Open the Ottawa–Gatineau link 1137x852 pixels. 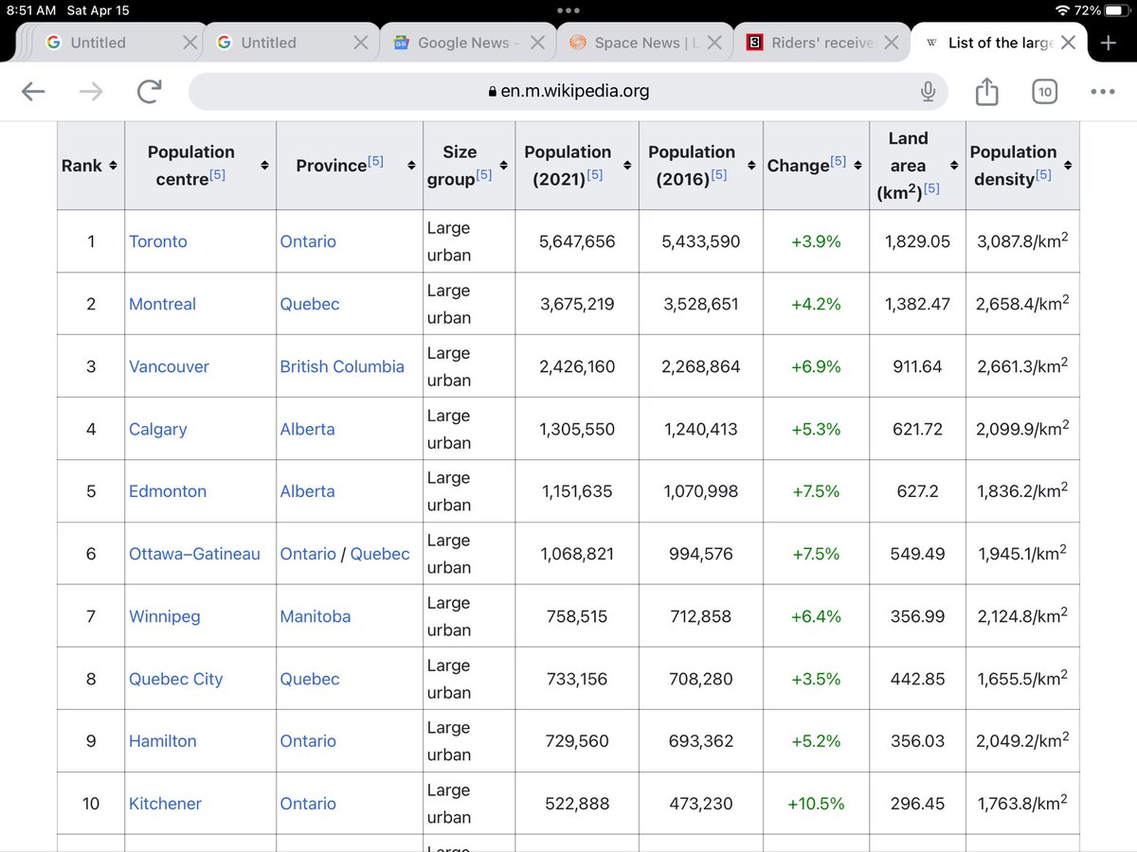click(x=194, y=554)
